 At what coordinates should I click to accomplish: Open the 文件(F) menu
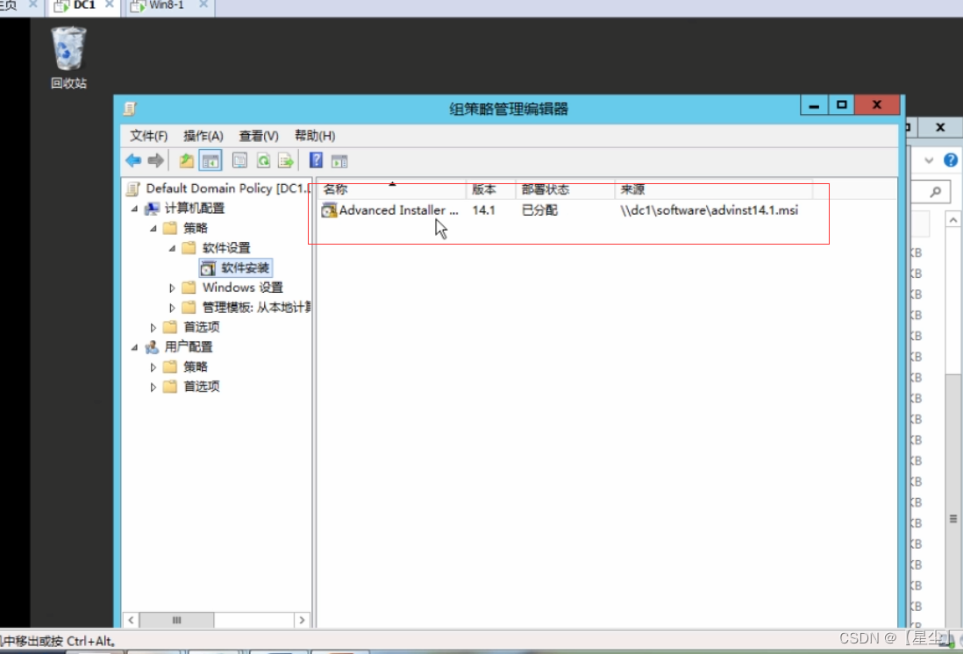(148, 136)
